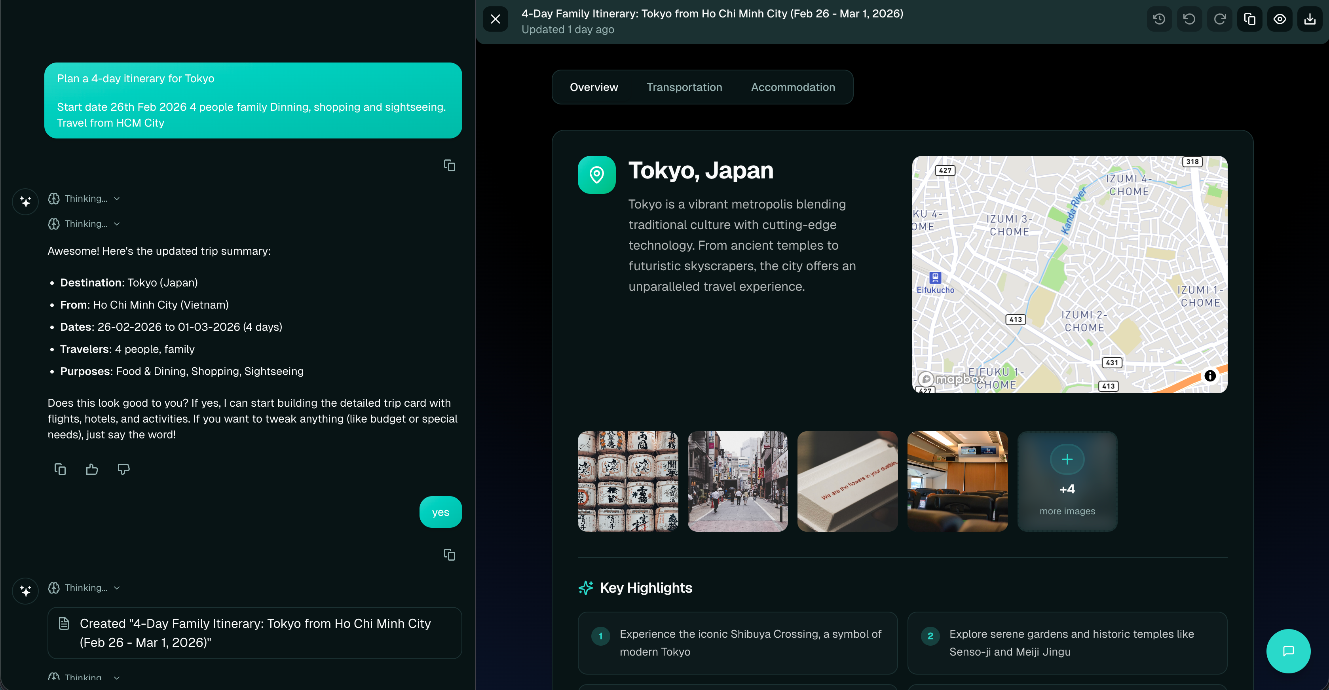Expand the second Thinking... chevron
1329x690 pixels.
point(117,224)
